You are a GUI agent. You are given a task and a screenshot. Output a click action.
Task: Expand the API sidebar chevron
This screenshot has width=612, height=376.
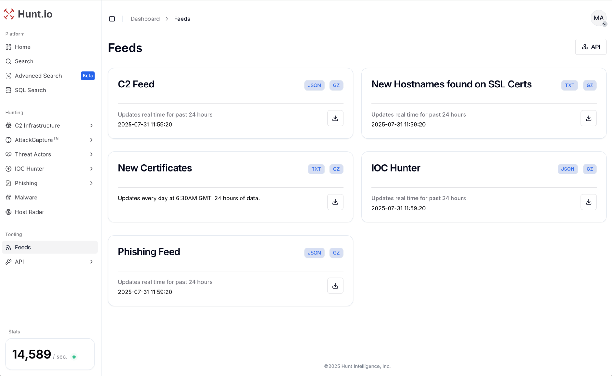[x=91, y=262]
